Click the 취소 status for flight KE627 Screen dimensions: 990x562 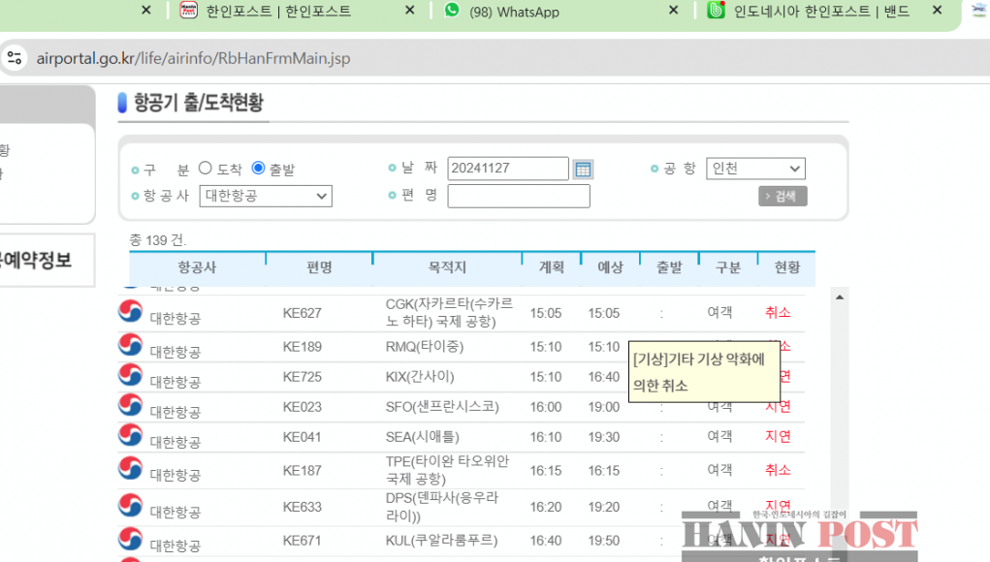pyautogui.click(x=778, y=312)
